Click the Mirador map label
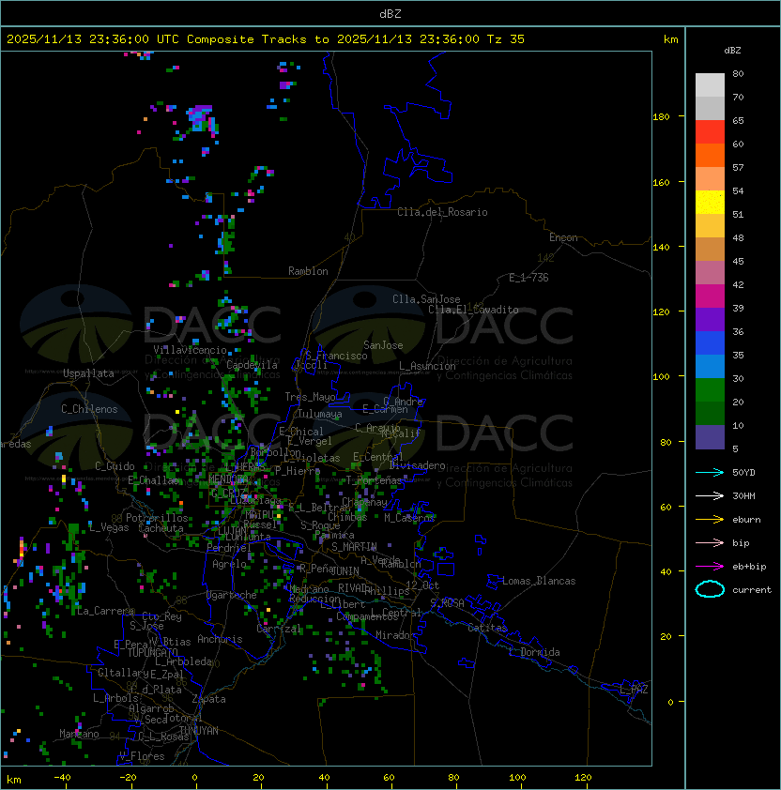The height and width of the screenshot is (790, 781). pyautogui.click(x=396, y=635)
